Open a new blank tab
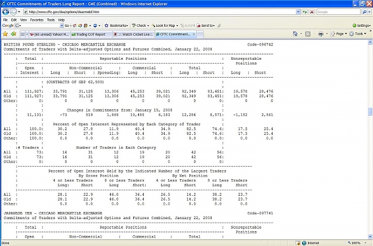 (201, 34)
